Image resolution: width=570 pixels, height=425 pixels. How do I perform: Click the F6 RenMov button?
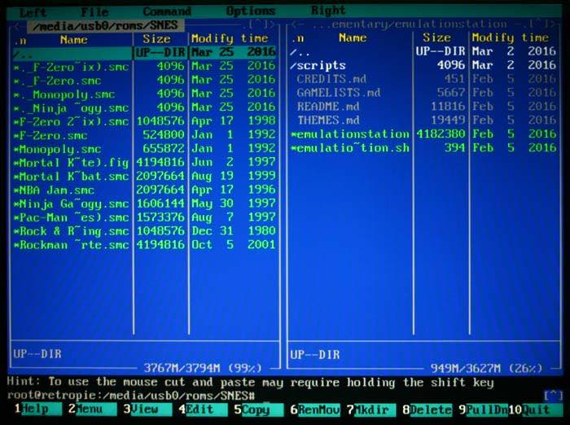(x=315, y=410)
